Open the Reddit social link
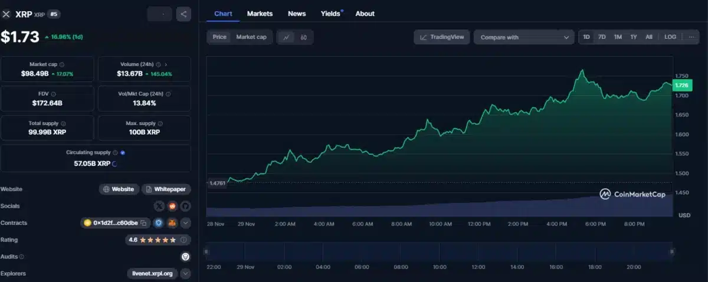 [x=172, y=206]
